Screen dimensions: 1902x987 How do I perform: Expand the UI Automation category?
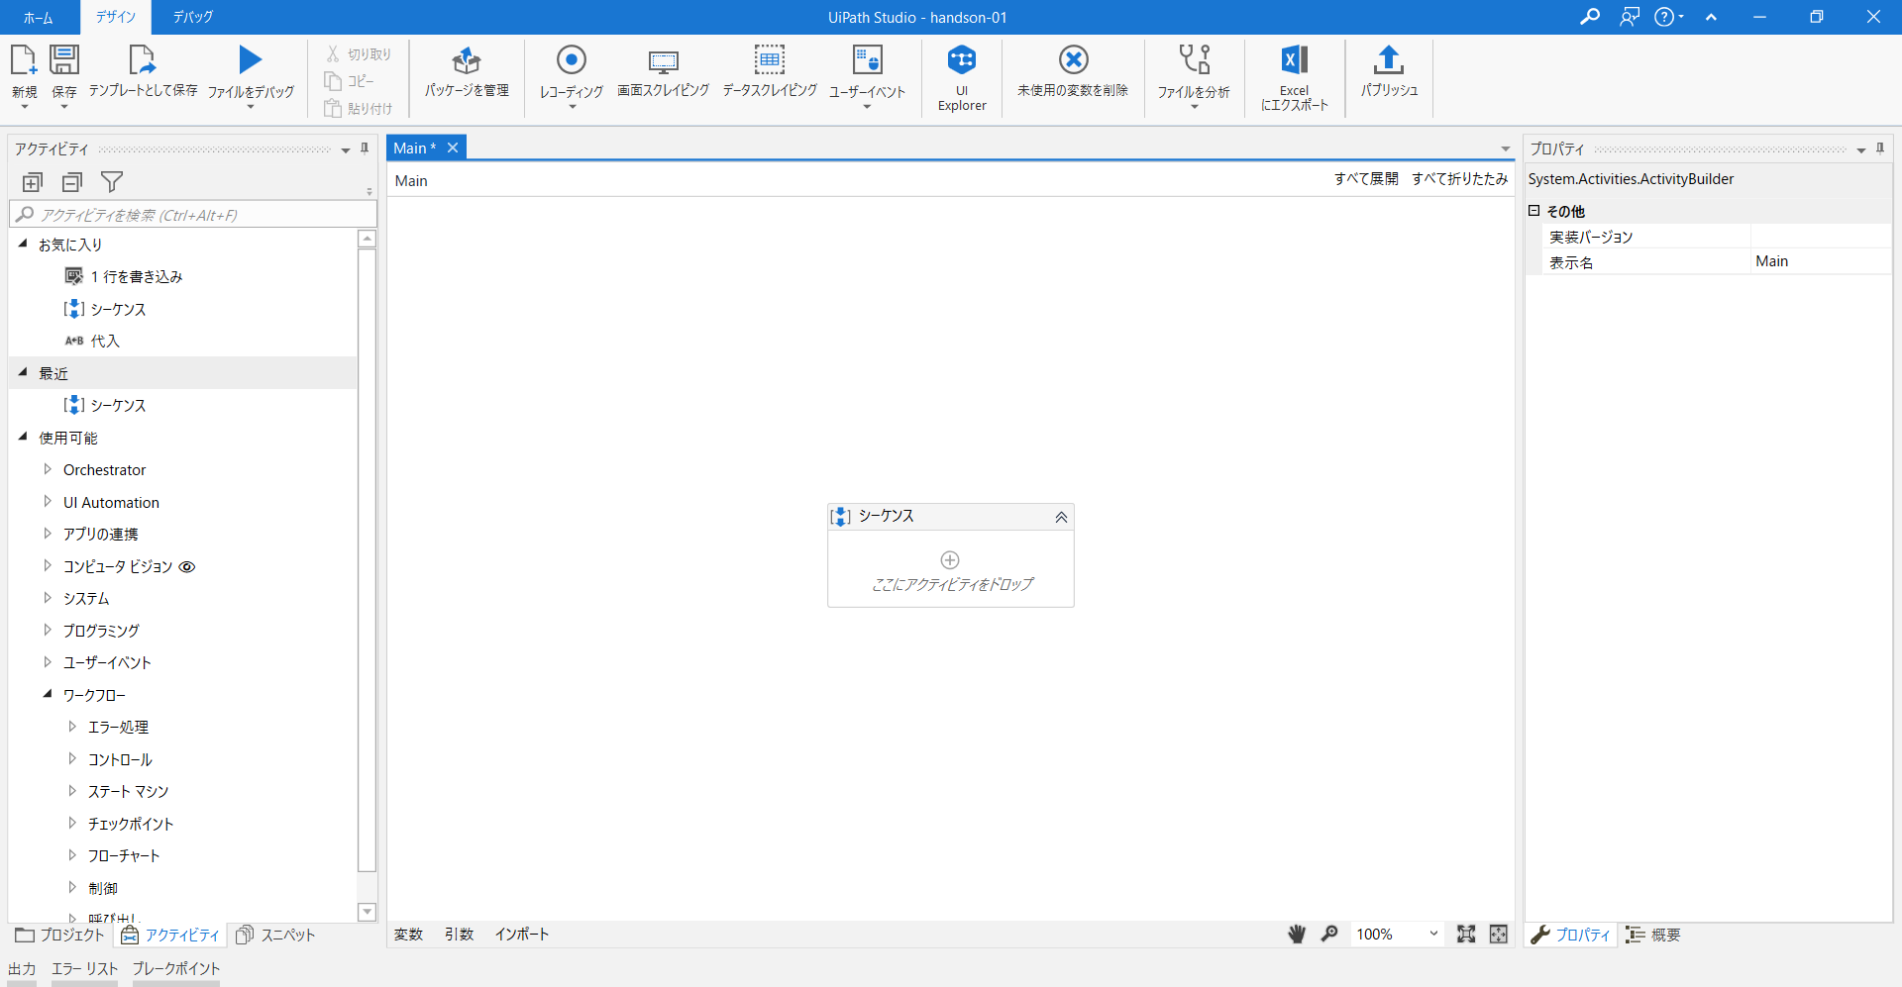48,502
